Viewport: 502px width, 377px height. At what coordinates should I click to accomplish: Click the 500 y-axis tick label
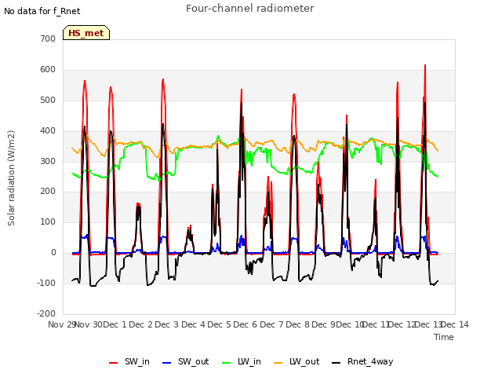click(x=48, y=100)
